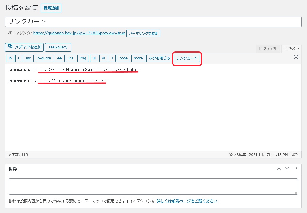
Task: Switch to the ビジュアル editor tab
Action: point(268,49)
